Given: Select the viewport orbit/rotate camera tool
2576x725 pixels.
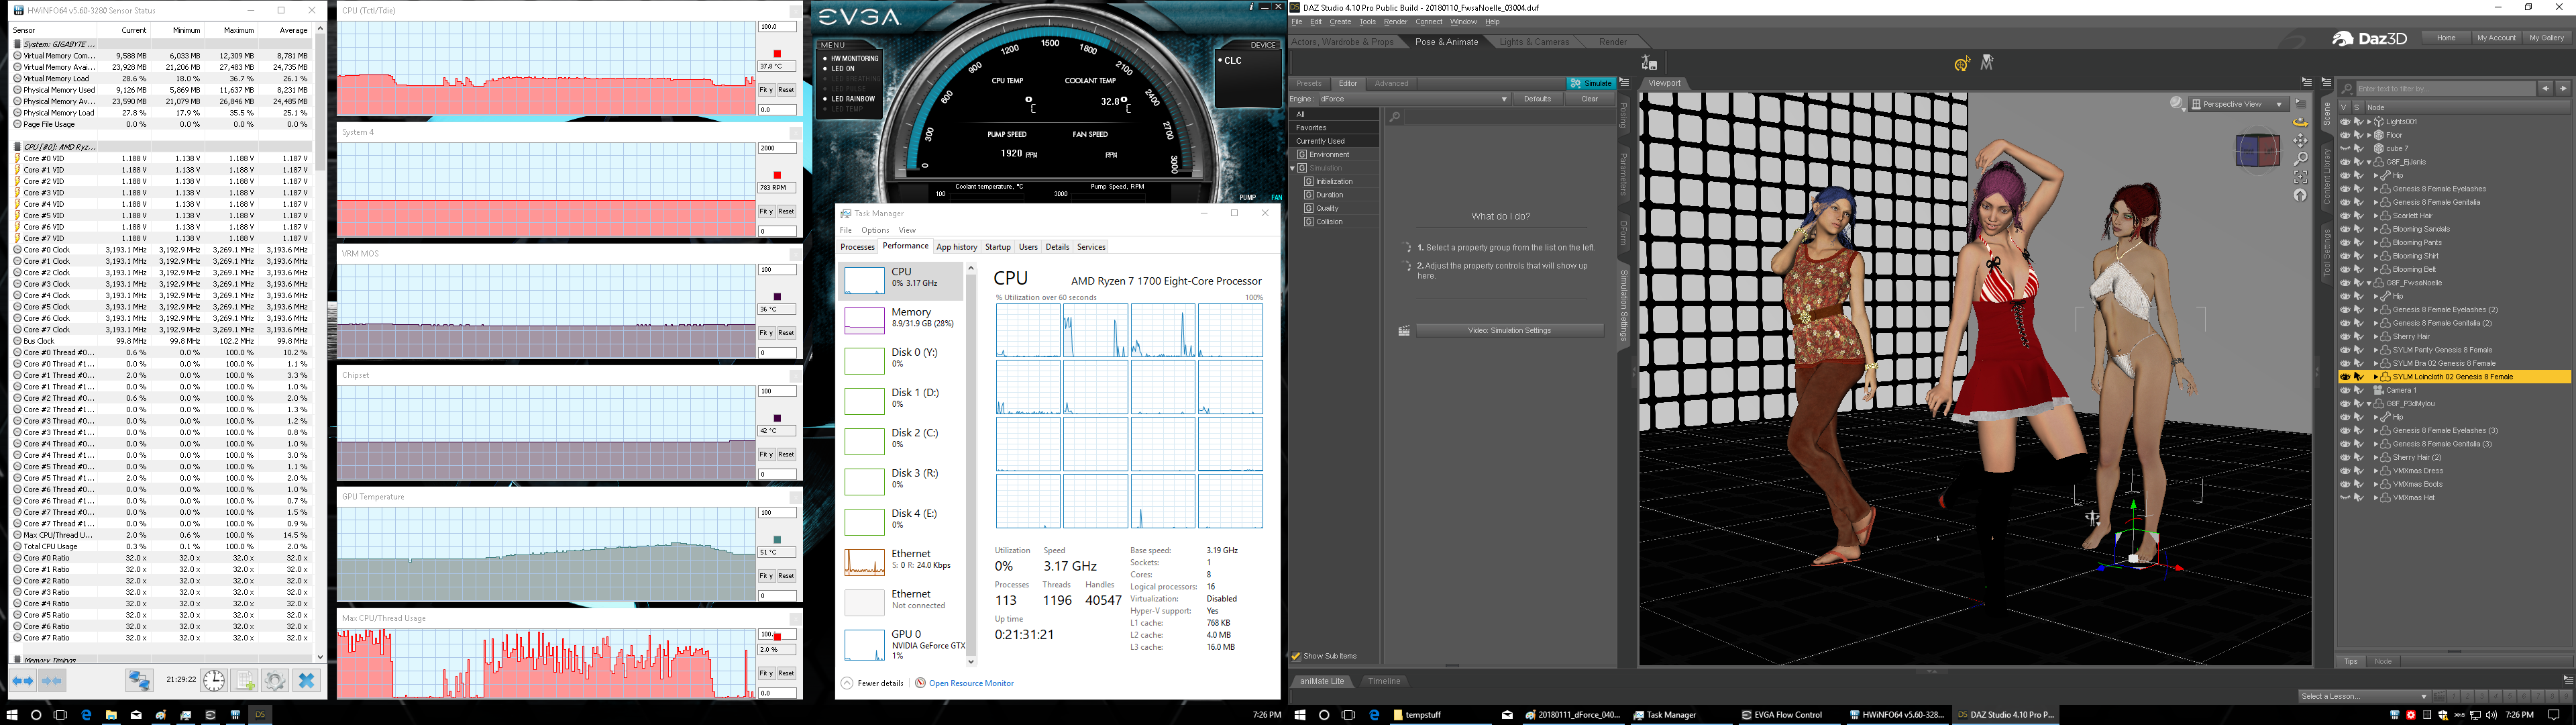Looking at the screenshot, I should (x=2300, y=121).
